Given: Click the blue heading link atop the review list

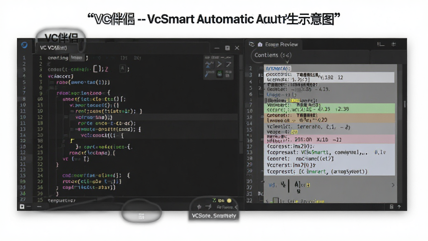Looking at the screenshot, I should pos(278,68).
